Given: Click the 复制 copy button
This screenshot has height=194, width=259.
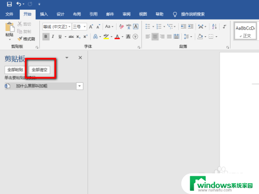Looking at the screenshot, I should 24,32.
